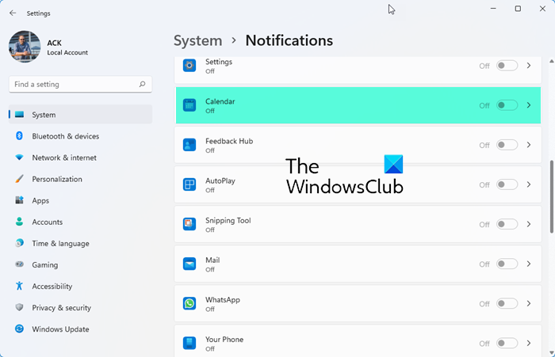Click System breadcrumb link
Viewport: 555px width, 357px height.
197,40
